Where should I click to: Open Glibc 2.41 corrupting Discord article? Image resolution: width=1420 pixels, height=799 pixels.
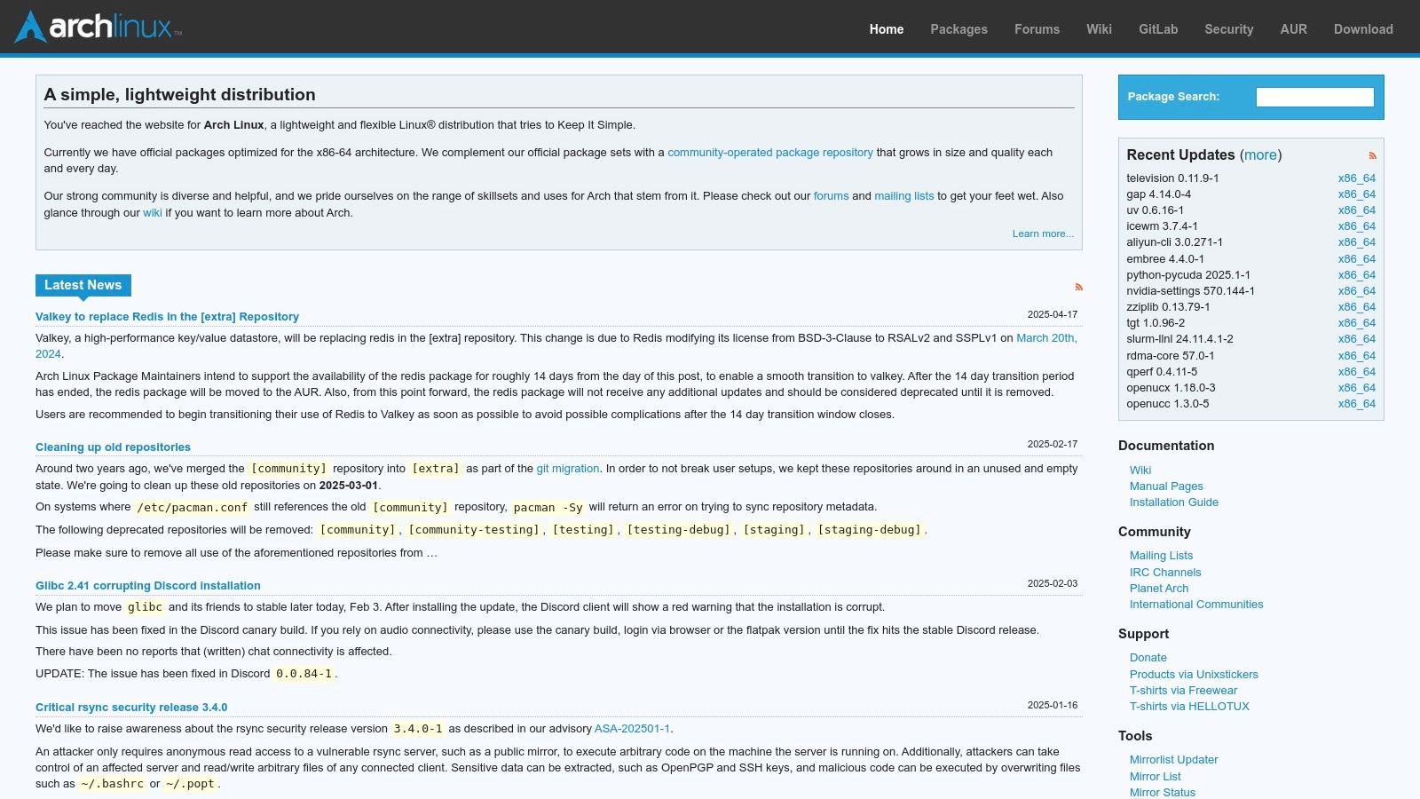(148, 586)
